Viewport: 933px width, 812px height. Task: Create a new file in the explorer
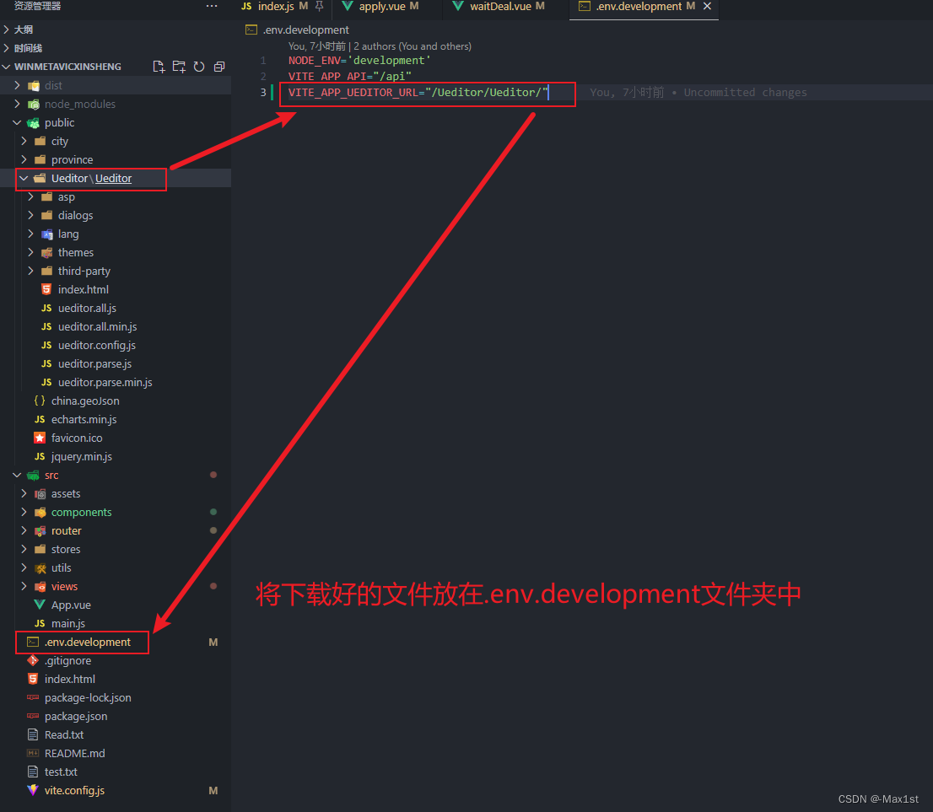pos(159,66)
